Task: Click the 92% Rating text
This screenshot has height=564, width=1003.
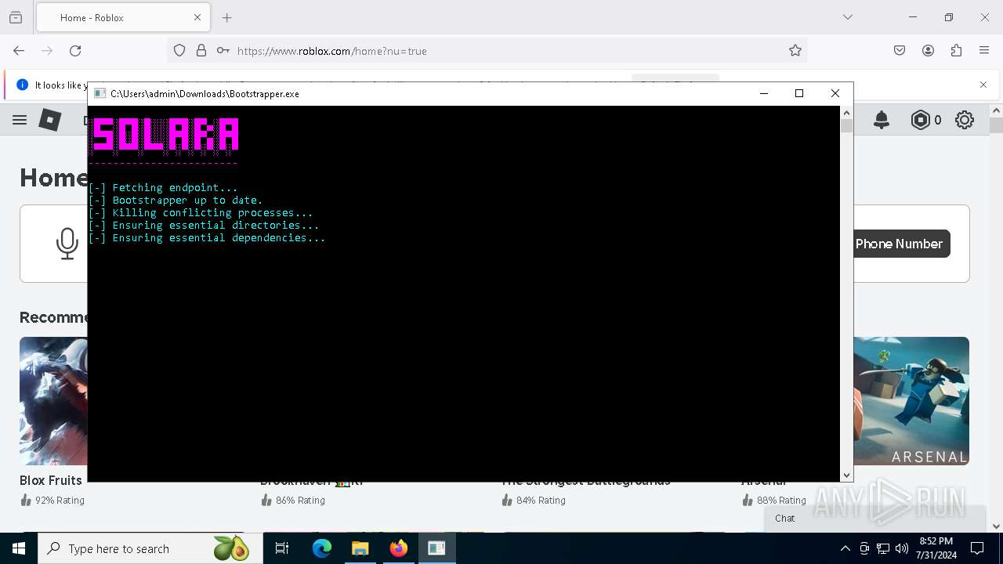Action: 60,501
